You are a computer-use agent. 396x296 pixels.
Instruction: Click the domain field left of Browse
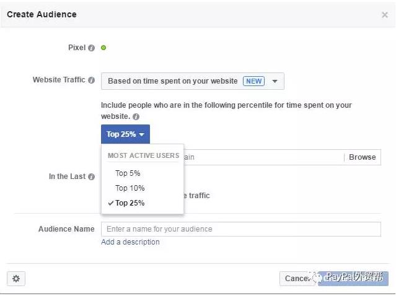tap(260, 157)
